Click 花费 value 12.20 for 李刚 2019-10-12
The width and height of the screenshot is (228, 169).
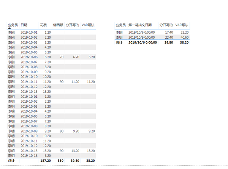[x=47, y=87]
